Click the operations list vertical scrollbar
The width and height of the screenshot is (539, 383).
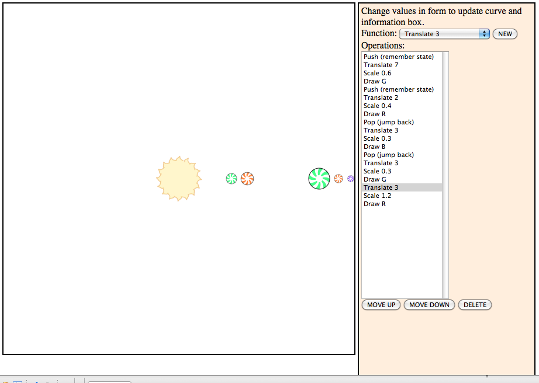pyautogui.click(x=445, y=175)
